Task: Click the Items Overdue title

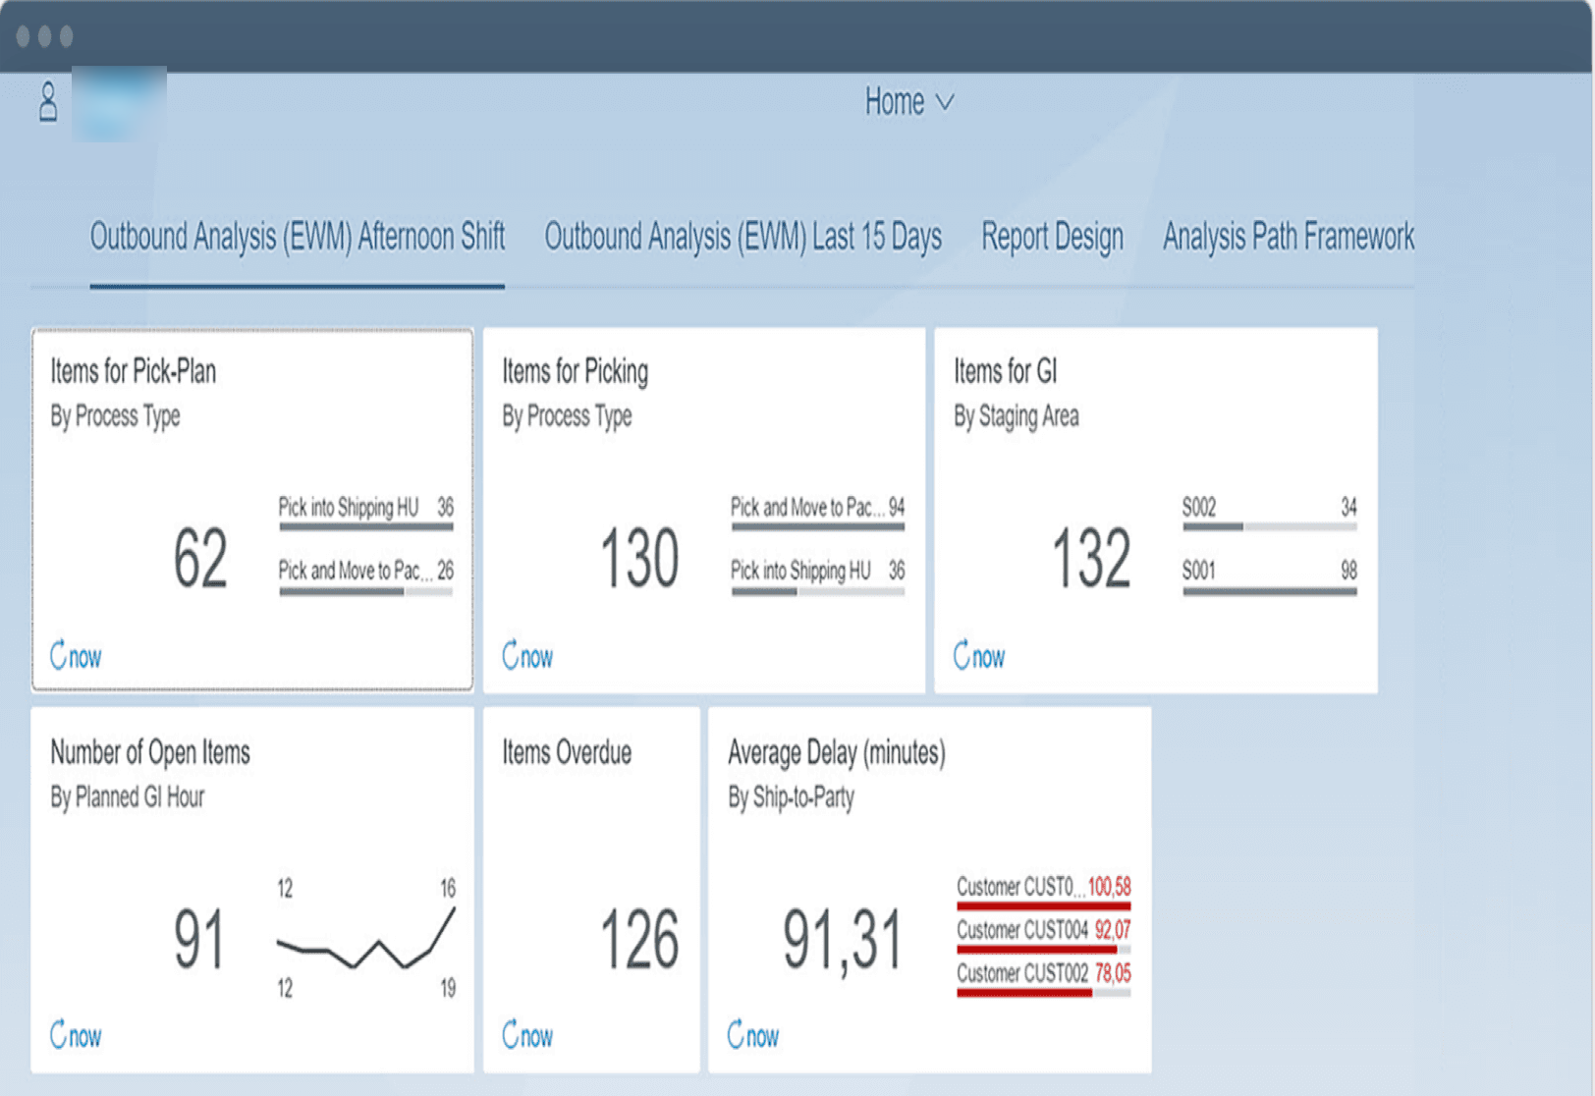Action: coord(567,752)
